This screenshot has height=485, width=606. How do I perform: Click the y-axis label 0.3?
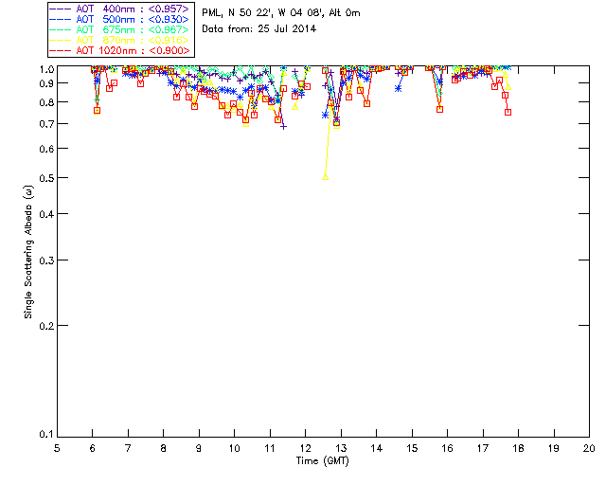point(46,260)
